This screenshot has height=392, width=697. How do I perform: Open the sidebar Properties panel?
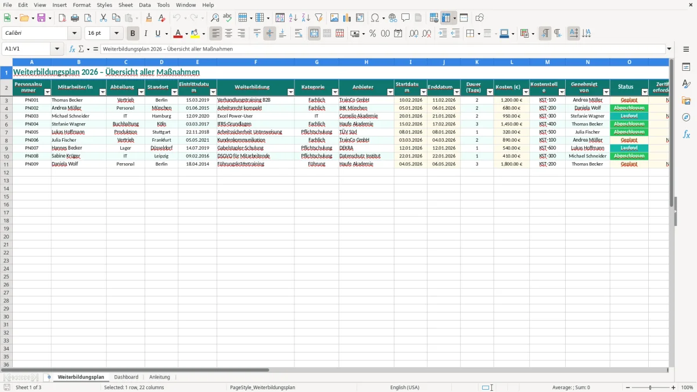pos(686,67)
